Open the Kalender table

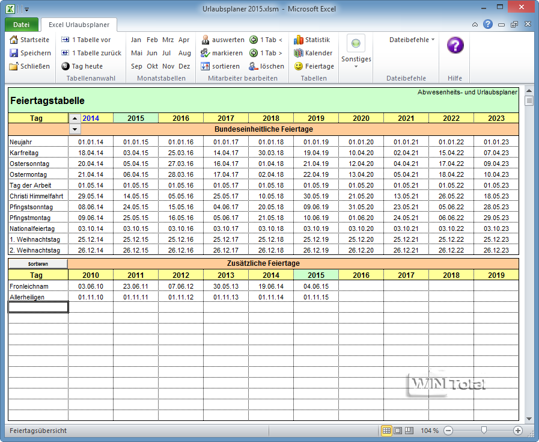299,53
